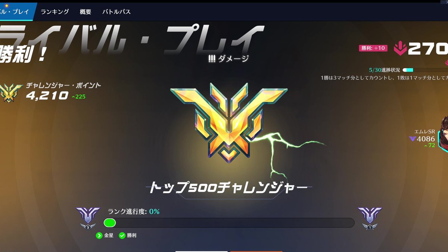This screenshot has height=252, width=448.
Task: Click the rank 3 tier icon
Action: click(88, 218)
